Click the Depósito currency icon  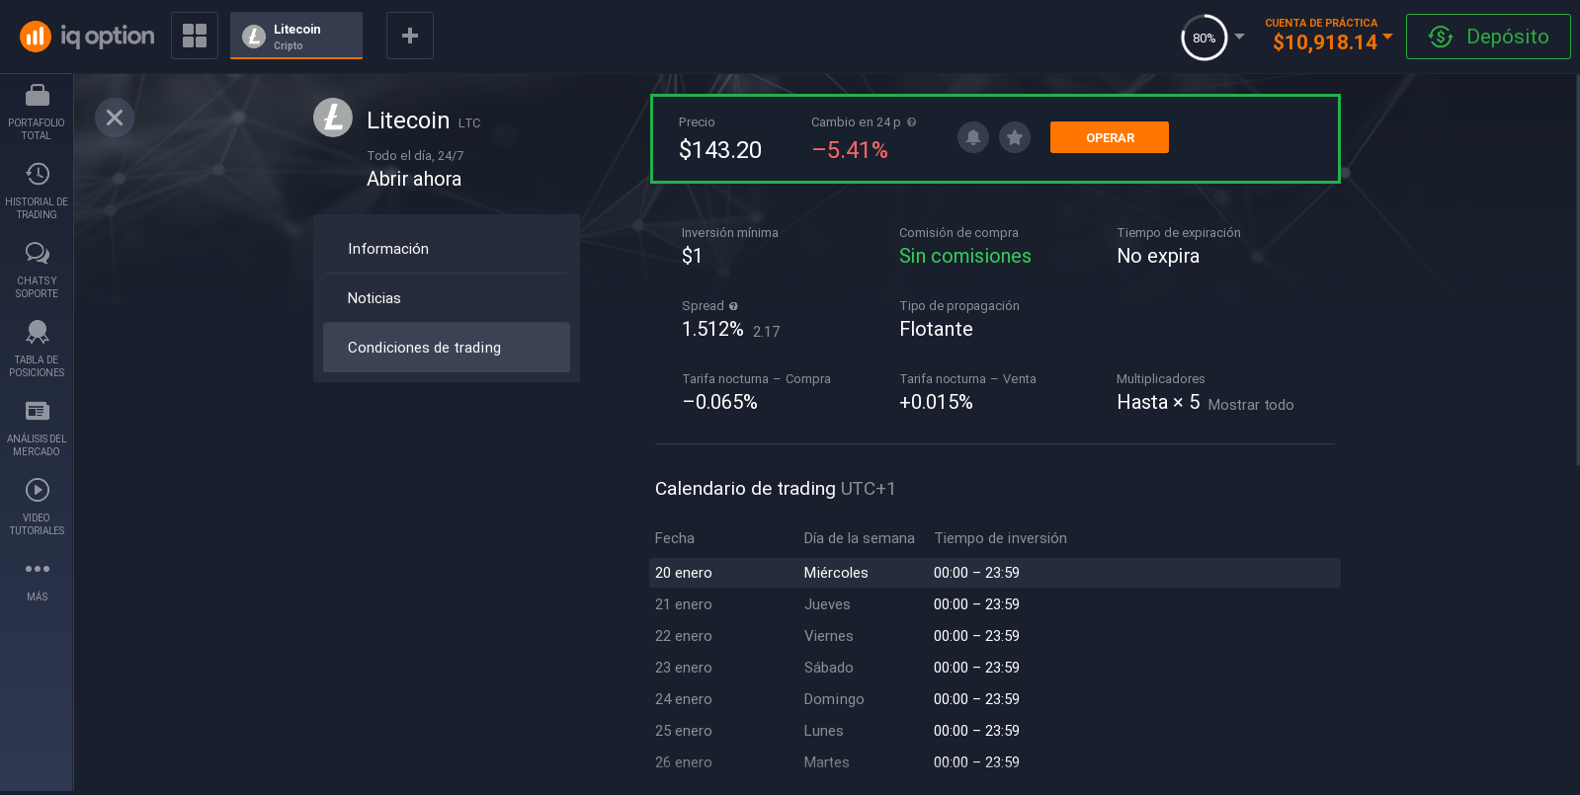(x=1441, y=37)
